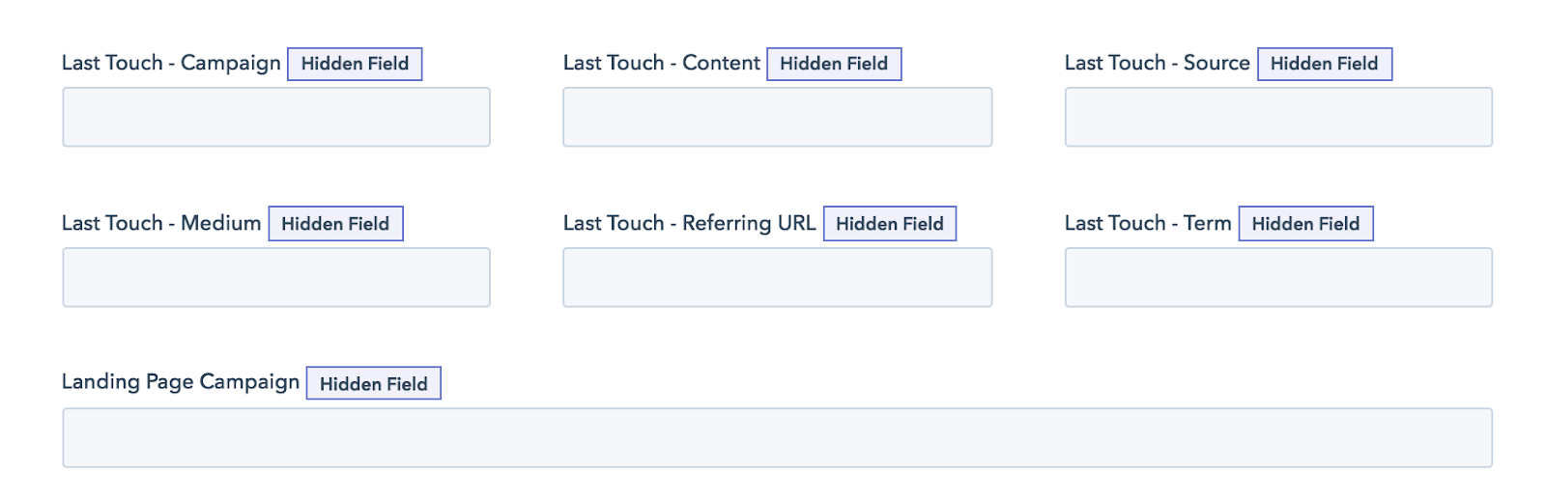Focus the Last Touch - Term input box
The image size is (1546, 500).
[x=1278, y=278]
